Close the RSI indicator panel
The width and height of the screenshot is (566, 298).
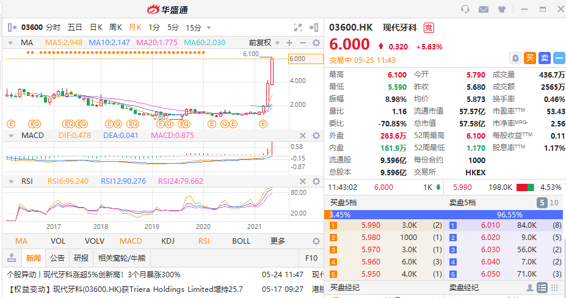pyautogui.click(x=303, y=181)
